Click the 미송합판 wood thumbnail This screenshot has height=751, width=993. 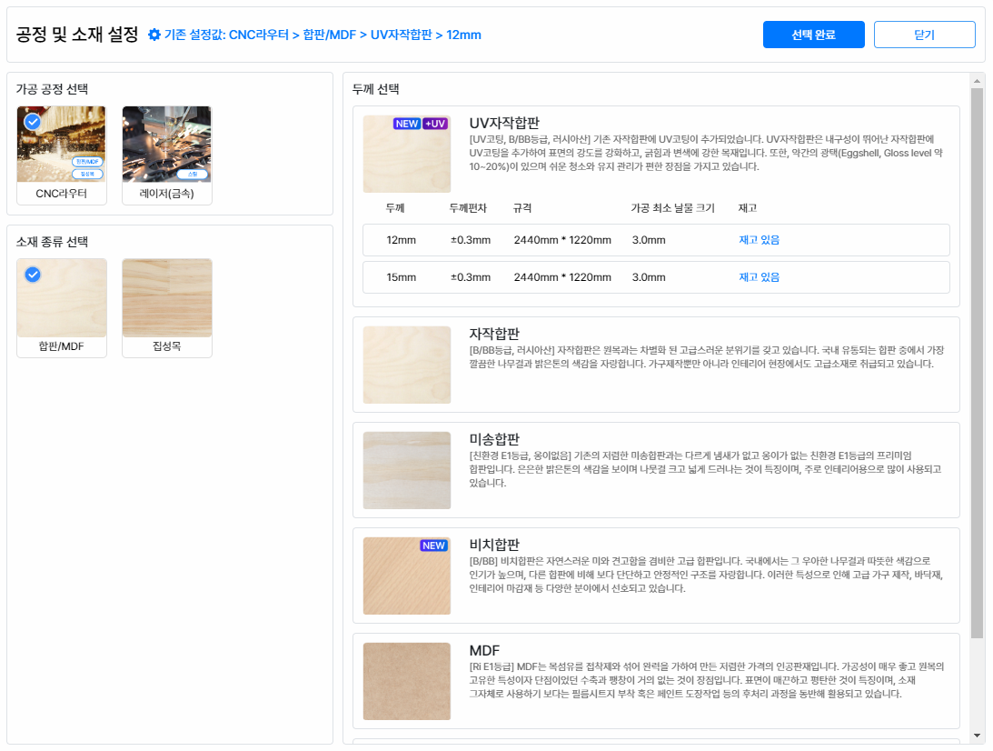click(x=407, y=470)
